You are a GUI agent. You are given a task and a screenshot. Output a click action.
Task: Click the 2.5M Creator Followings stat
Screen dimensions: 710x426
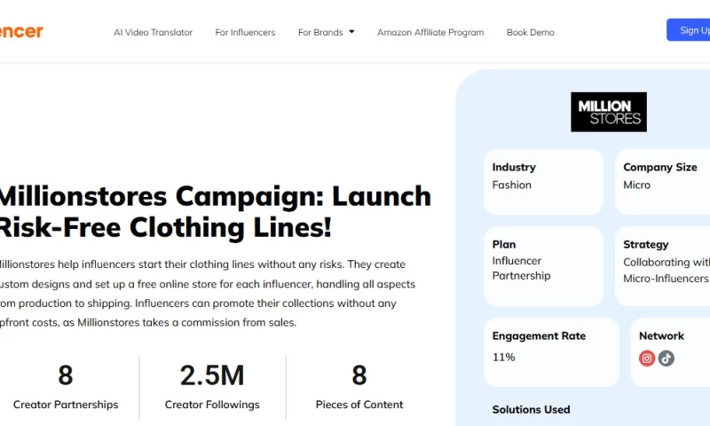(x=212, y=387)
